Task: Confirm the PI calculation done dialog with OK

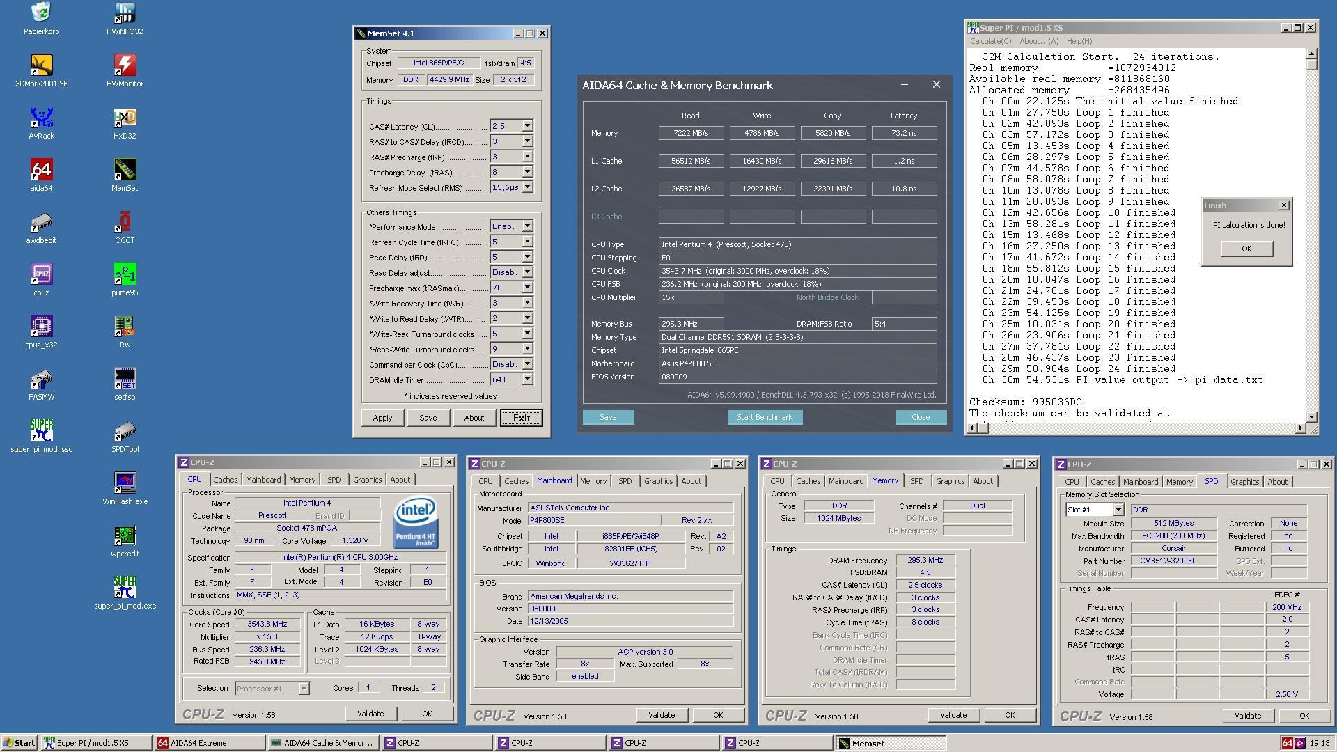Action: 1246,249
